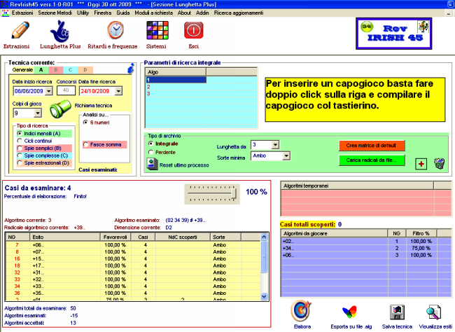This screenshot has height=332, width=455.
Task: Click the 100% progress slider handle
Action: pyautogui.click(x=234, y=194)
